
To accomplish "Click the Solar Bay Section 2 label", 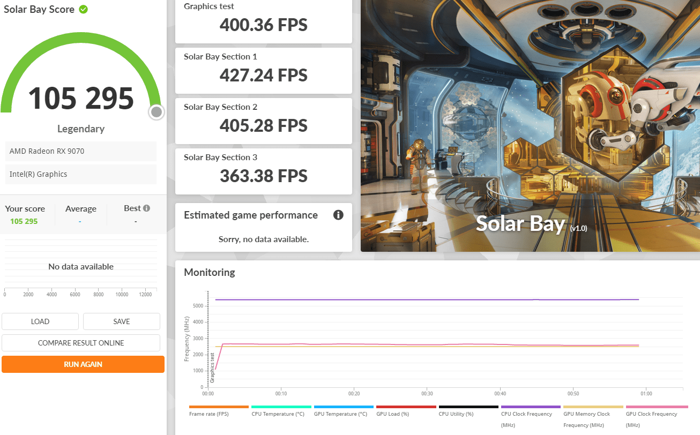I will pyautogui.click(x=221, y=107).
